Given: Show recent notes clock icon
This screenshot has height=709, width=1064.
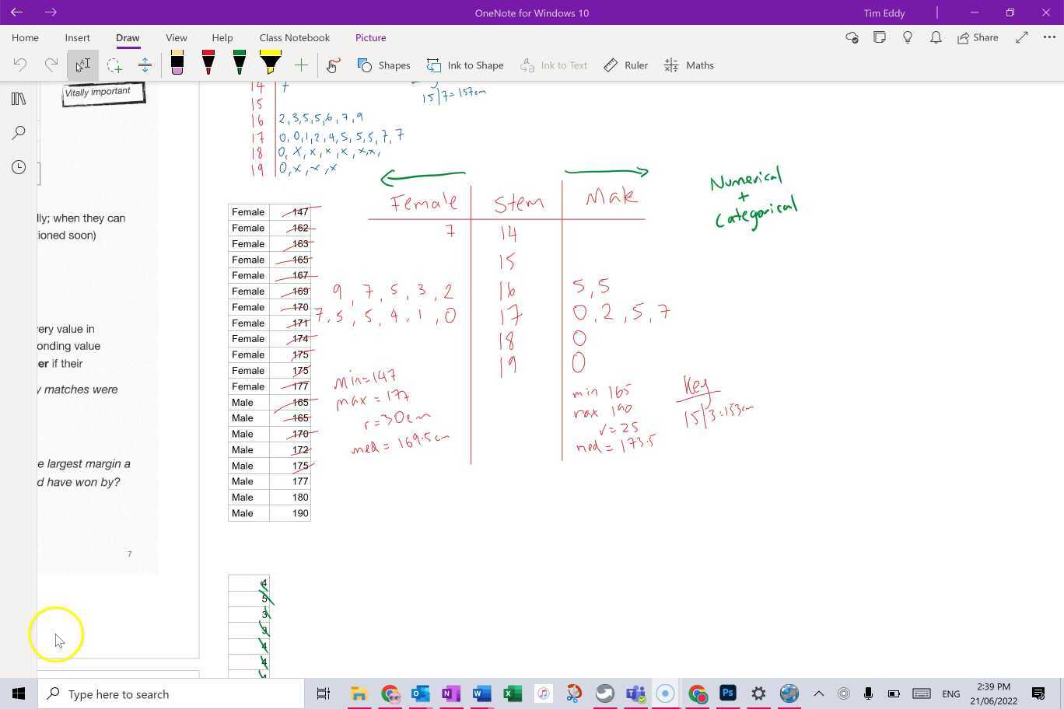Looking at the screenshot, I should click(19, 167).
